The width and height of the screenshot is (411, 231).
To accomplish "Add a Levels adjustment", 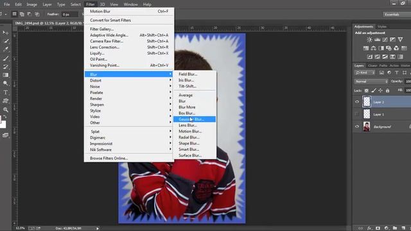I will (x=377, y=40).
